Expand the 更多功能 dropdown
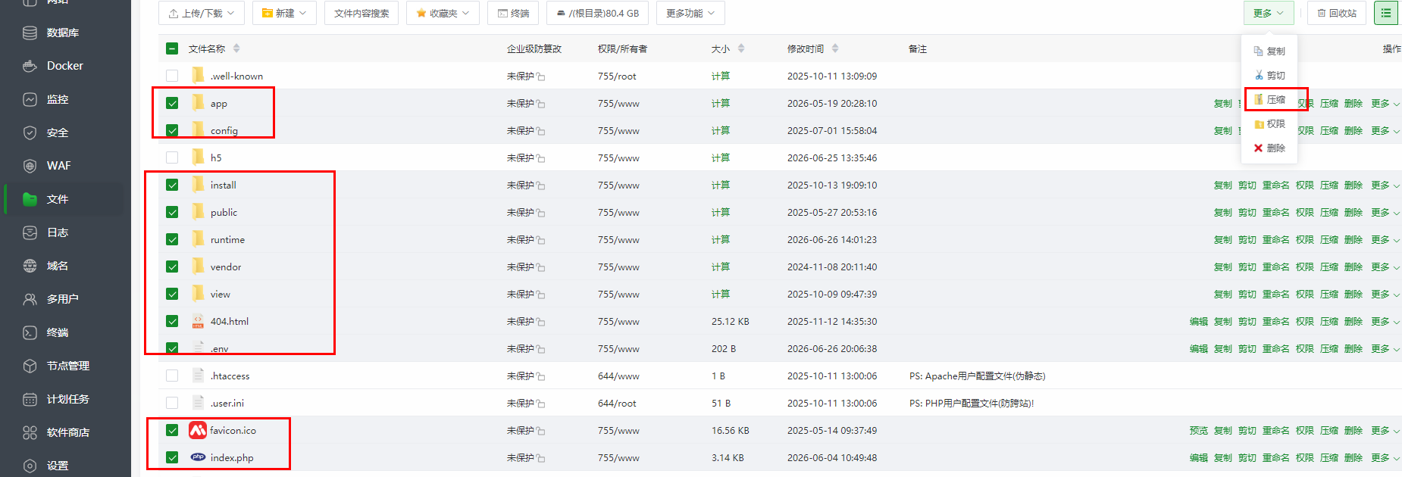The width and height of the screenshot is (1402, 477). coord(690,13)
